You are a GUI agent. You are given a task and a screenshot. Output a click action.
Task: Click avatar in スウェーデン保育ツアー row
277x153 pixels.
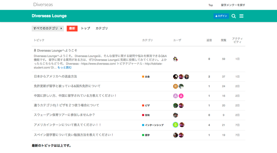[x=175, y=115]
